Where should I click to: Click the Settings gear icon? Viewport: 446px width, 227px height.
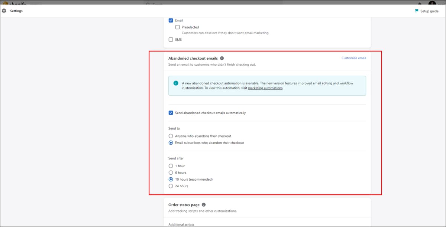(x=4, y=11)
